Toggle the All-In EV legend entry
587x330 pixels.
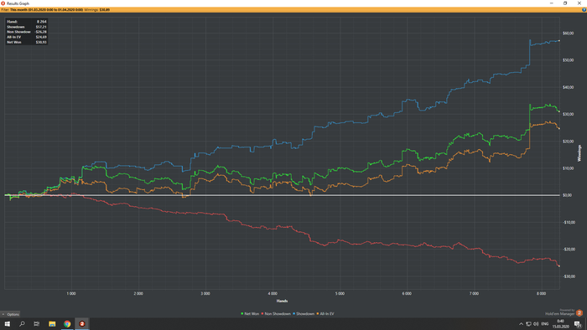coord(325,314)
